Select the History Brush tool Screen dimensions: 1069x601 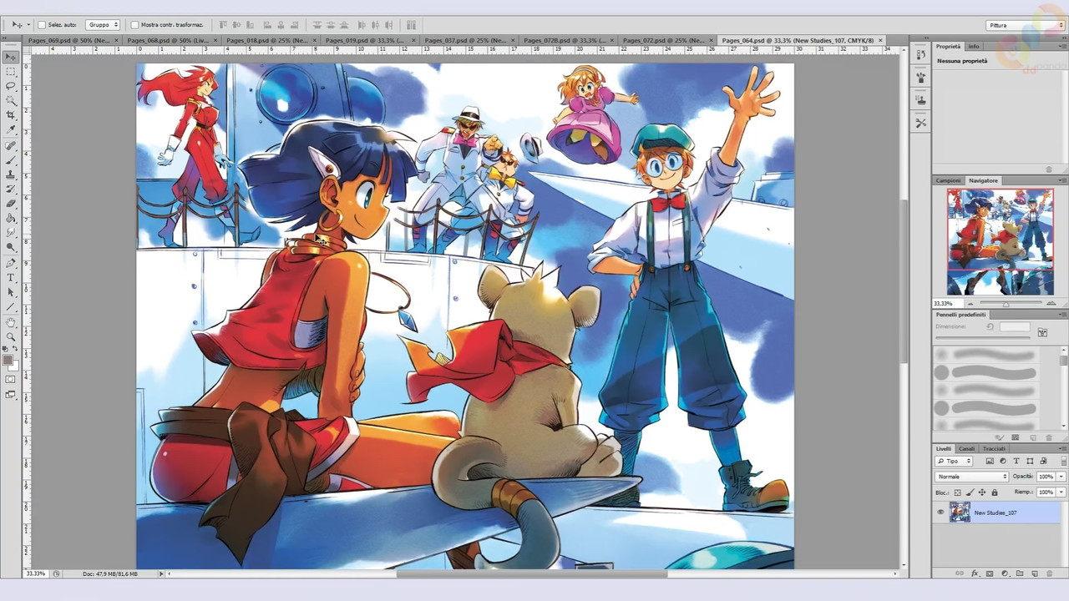(11, 189)
